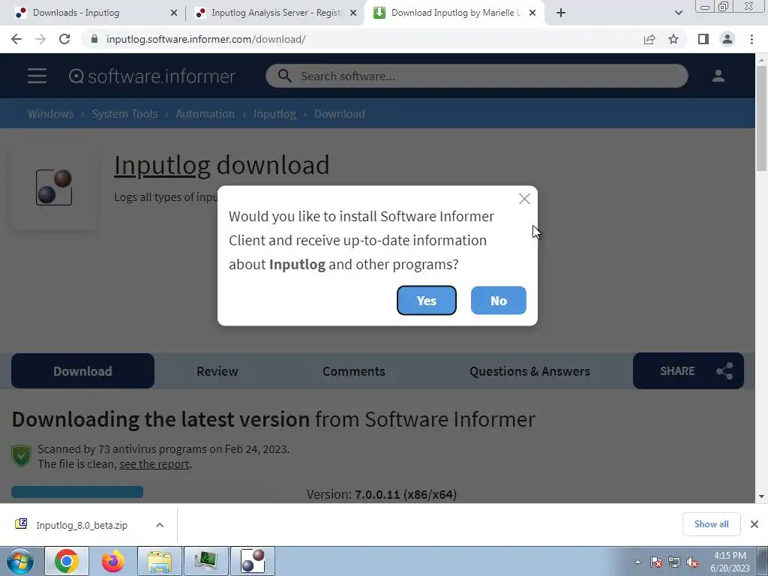Click Yes to install Software Informer Client
The height and width of the screenshot is (576, 768).
[426, 300]
